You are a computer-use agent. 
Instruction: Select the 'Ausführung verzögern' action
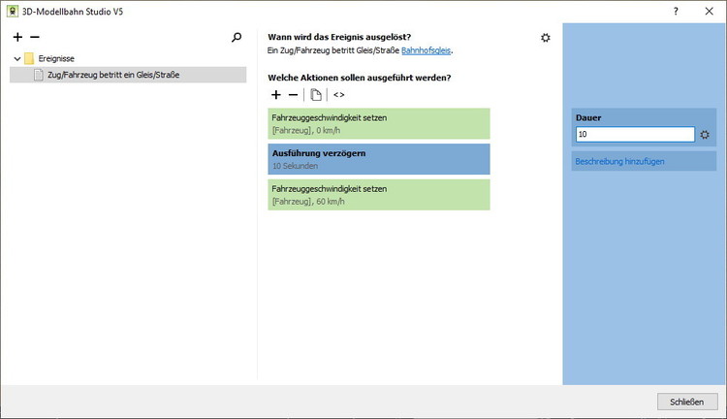379,159
